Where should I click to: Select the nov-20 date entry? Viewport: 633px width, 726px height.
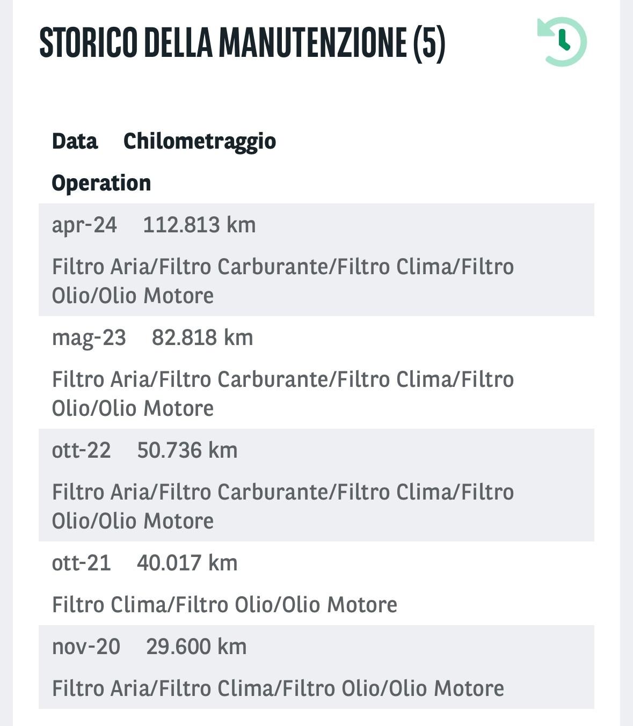(x=86, y=647)
